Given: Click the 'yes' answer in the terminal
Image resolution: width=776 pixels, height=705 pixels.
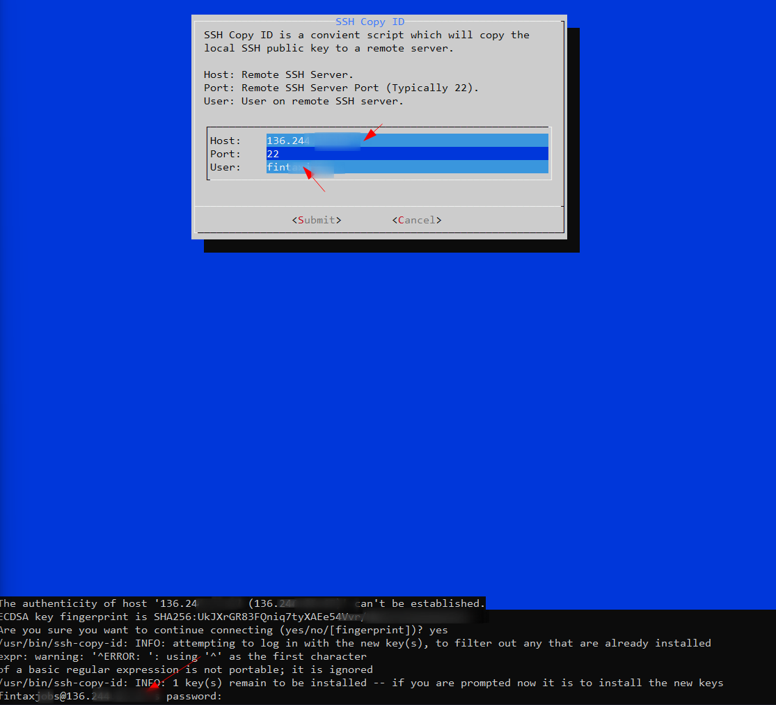Looking at the screenshot, I should (x=438, y=630).
